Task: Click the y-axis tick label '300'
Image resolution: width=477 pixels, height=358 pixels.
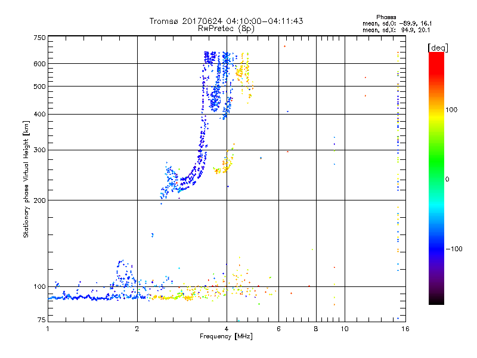Action: click(39, 150)
